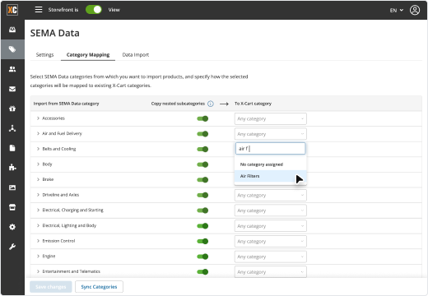The image size is (428, 296).
Task: Toggle nested subcategories for Accessories
Action: pos(202,118)
